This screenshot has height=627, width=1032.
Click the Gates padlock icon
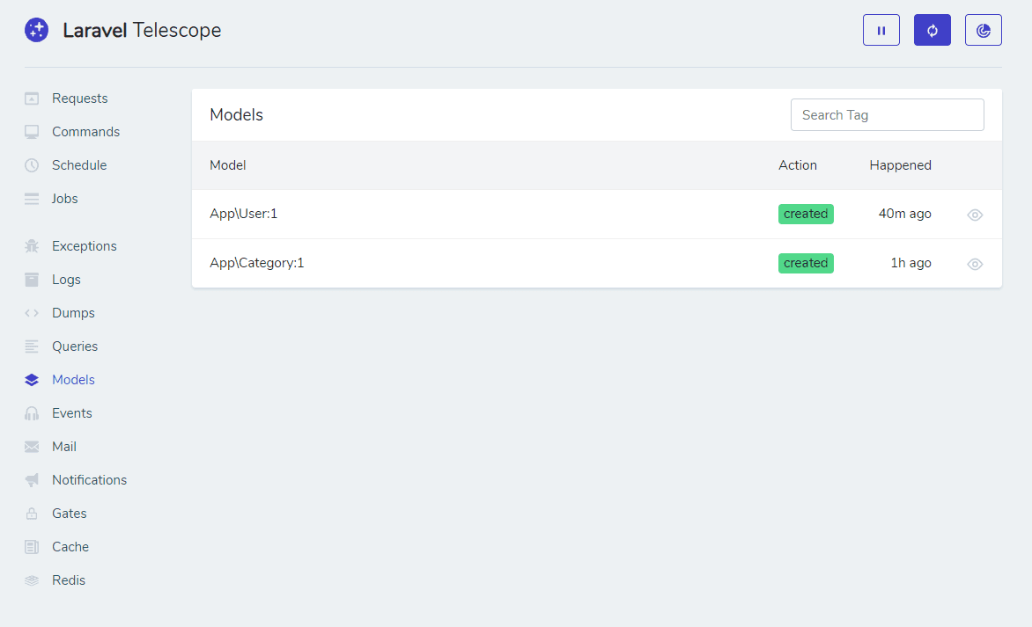pos(32,513)
